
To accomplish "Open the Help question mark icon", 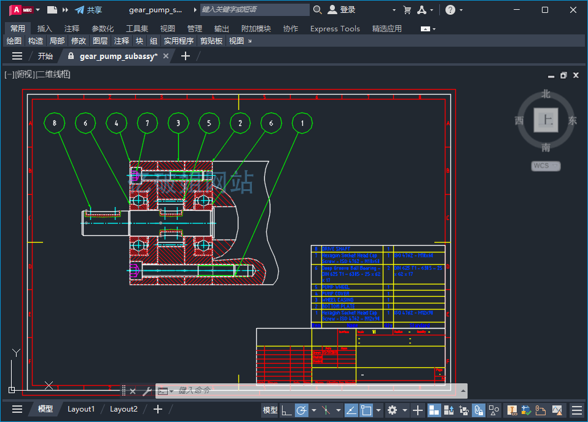I will click(x=450, y=10).
